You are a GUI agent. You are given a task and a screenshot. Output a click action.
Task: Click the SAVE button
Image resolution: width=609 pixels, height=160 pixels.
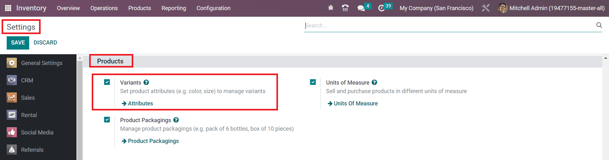pyautogui.click(x=18, y=43)
